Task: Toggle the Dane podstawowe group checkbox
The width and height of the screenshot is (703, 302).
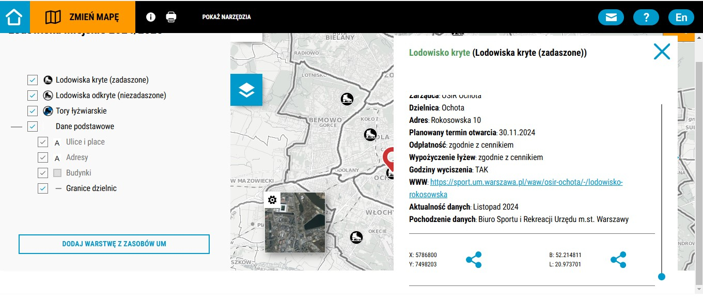Action: pos(33,126)
